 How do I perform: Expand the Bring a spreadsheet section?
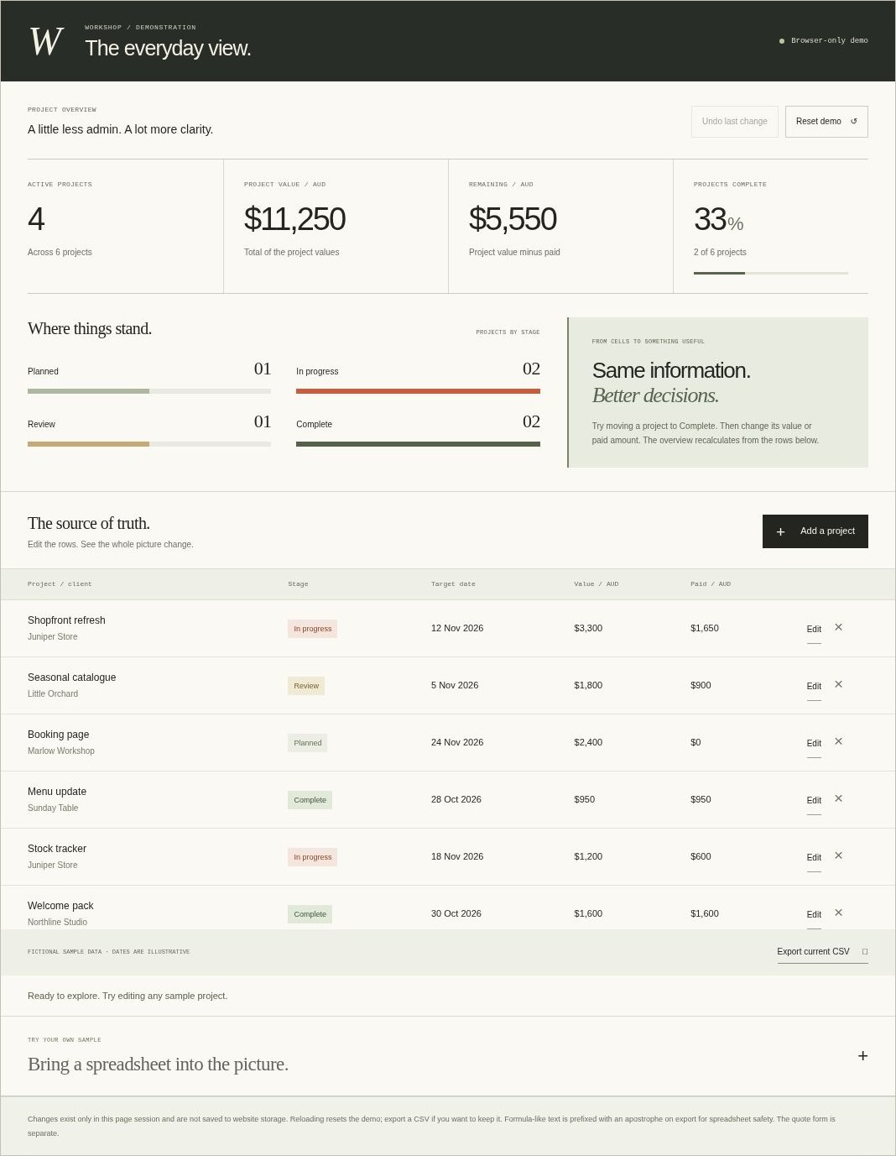(x=862, y=1056)
